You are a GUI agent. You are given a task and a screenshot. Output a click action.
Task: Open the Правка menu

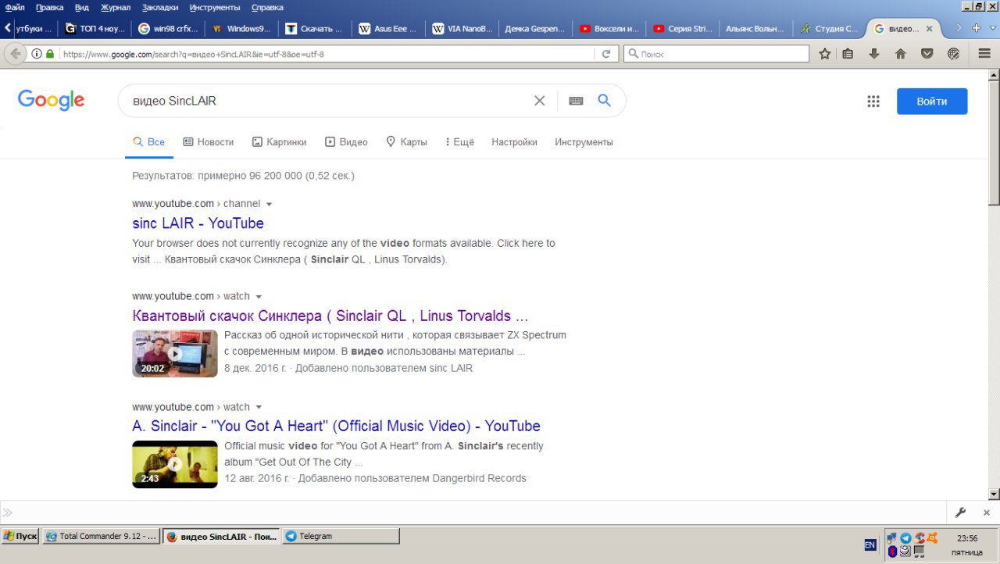[x=49, y=7]
